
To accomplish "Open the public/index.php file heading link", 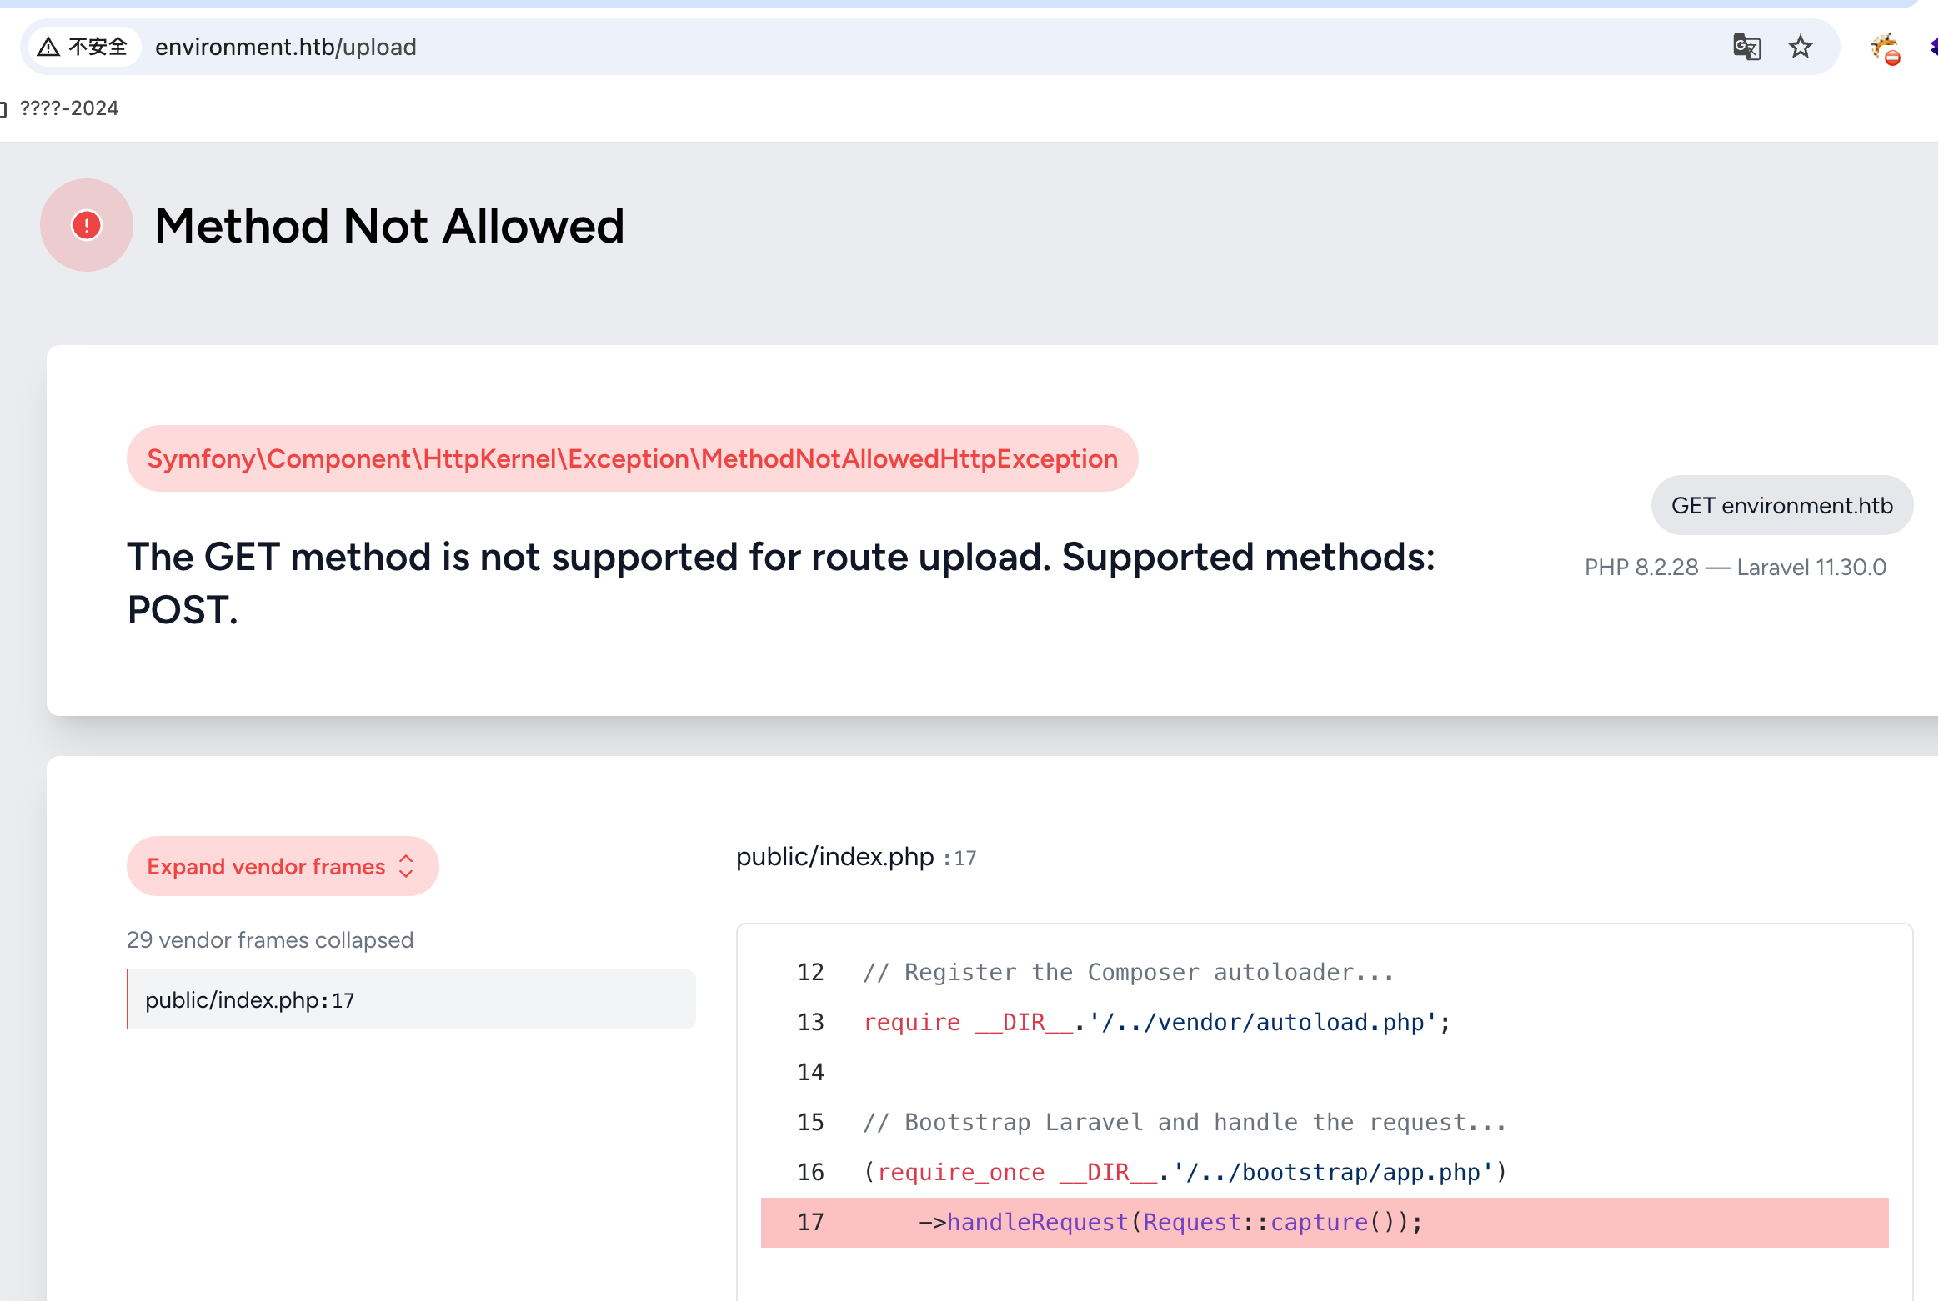I will pos(835,857).
